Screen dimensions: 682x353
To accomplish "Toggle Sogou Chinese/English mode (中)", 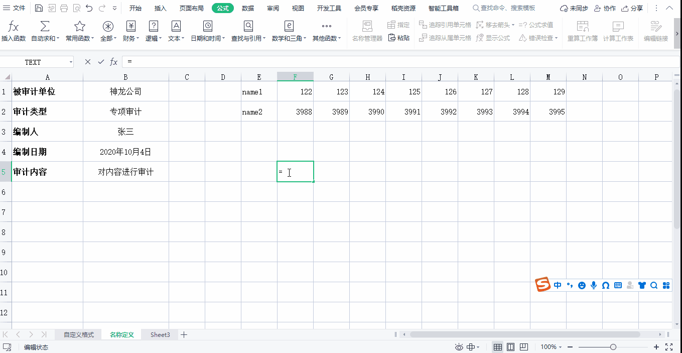I will (x=558, y=285).
